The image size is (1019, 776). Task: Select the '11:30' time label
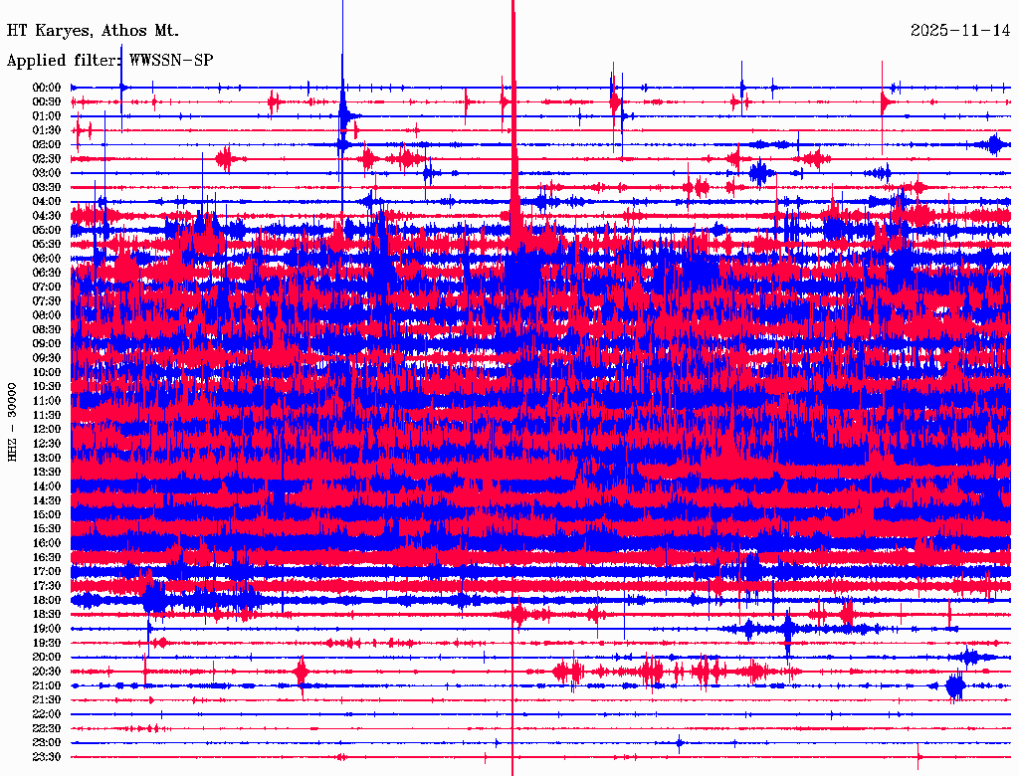pyautogui.click(x=47, y=415)
